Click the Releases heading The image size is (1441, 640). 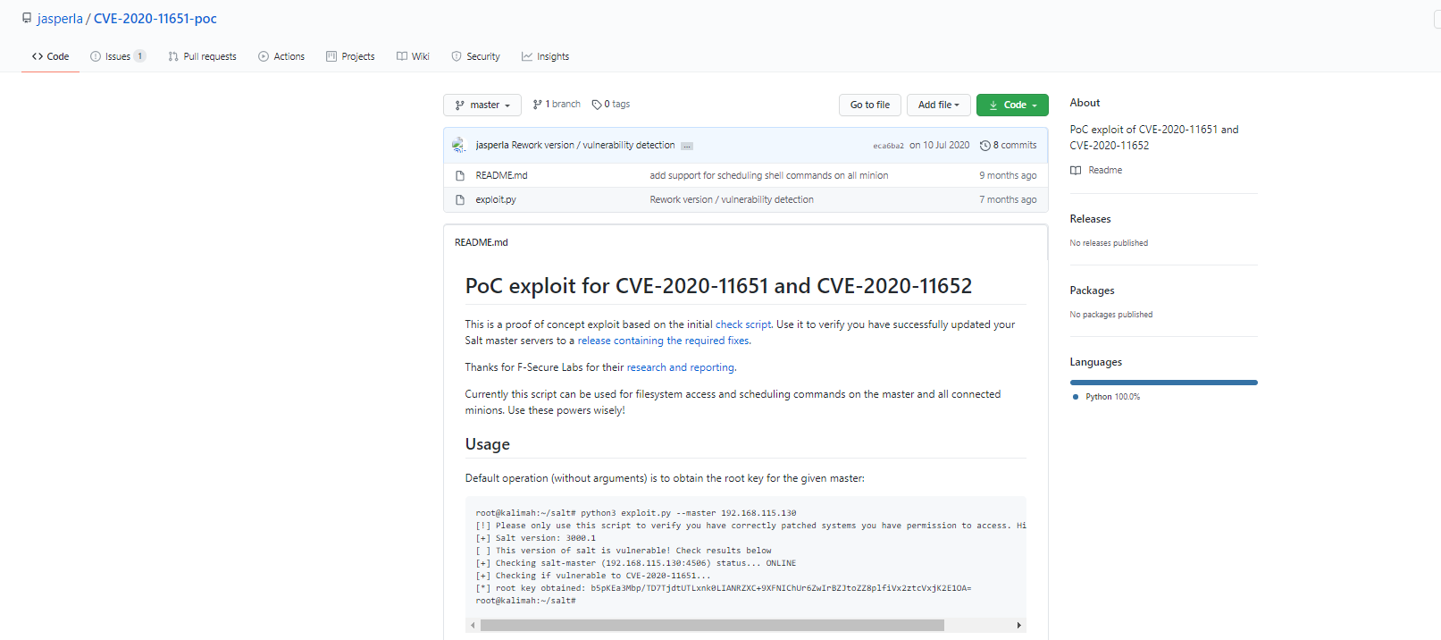1091,219
